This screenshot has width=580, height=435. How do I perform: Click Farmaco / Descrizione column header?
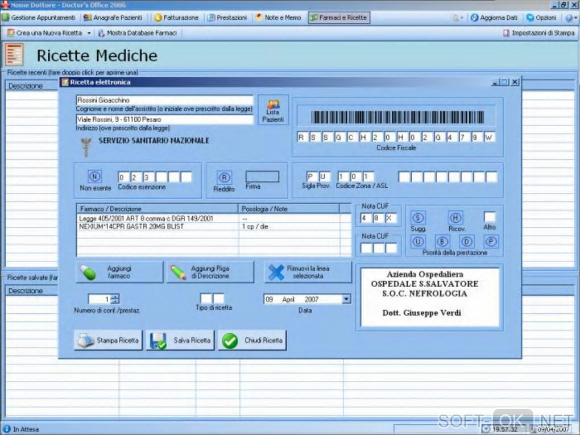point(158,209)
